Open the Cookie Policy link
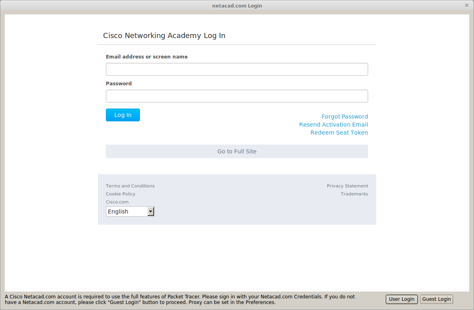This screenshot has width=474, height=310. pos(120,194)
